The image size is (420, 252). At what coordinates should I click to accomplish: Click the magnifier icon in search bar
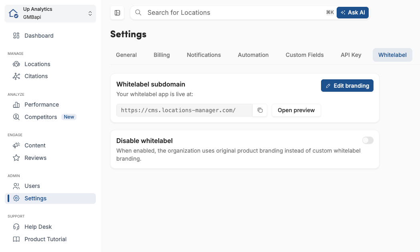[x=138, y=12]
